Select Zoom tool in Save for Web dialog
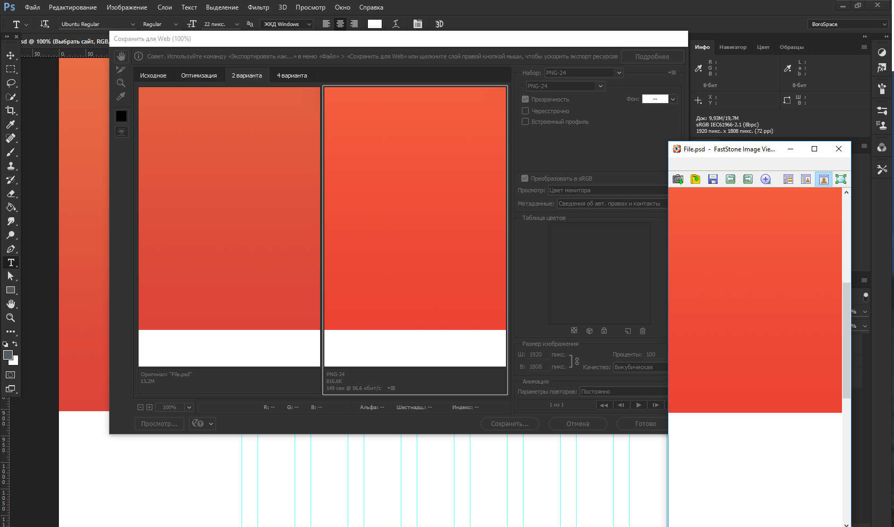Viewport: 894px width, 527px height. pos(121,83)
